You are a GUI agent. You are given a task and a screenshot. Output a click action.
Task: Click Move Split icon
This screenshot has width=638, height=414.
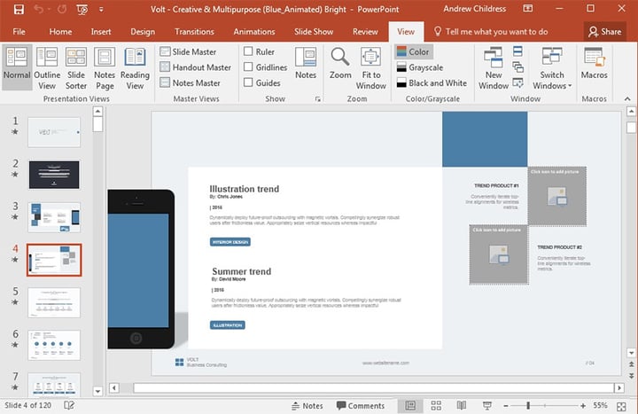pyautogui.click(x=517, y=82)
